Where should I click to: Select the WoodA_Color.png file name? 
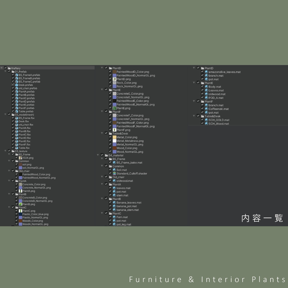pos(33,221)
